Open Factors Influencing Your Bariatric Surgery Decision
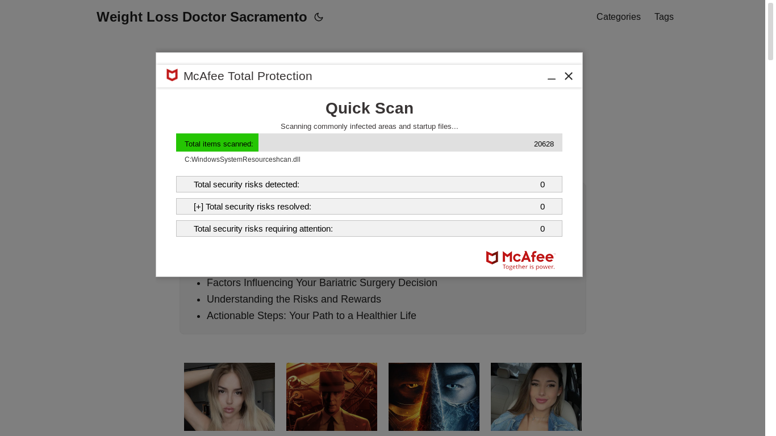Viewport: 776px width, 436px height. click(x=322, y=283)
